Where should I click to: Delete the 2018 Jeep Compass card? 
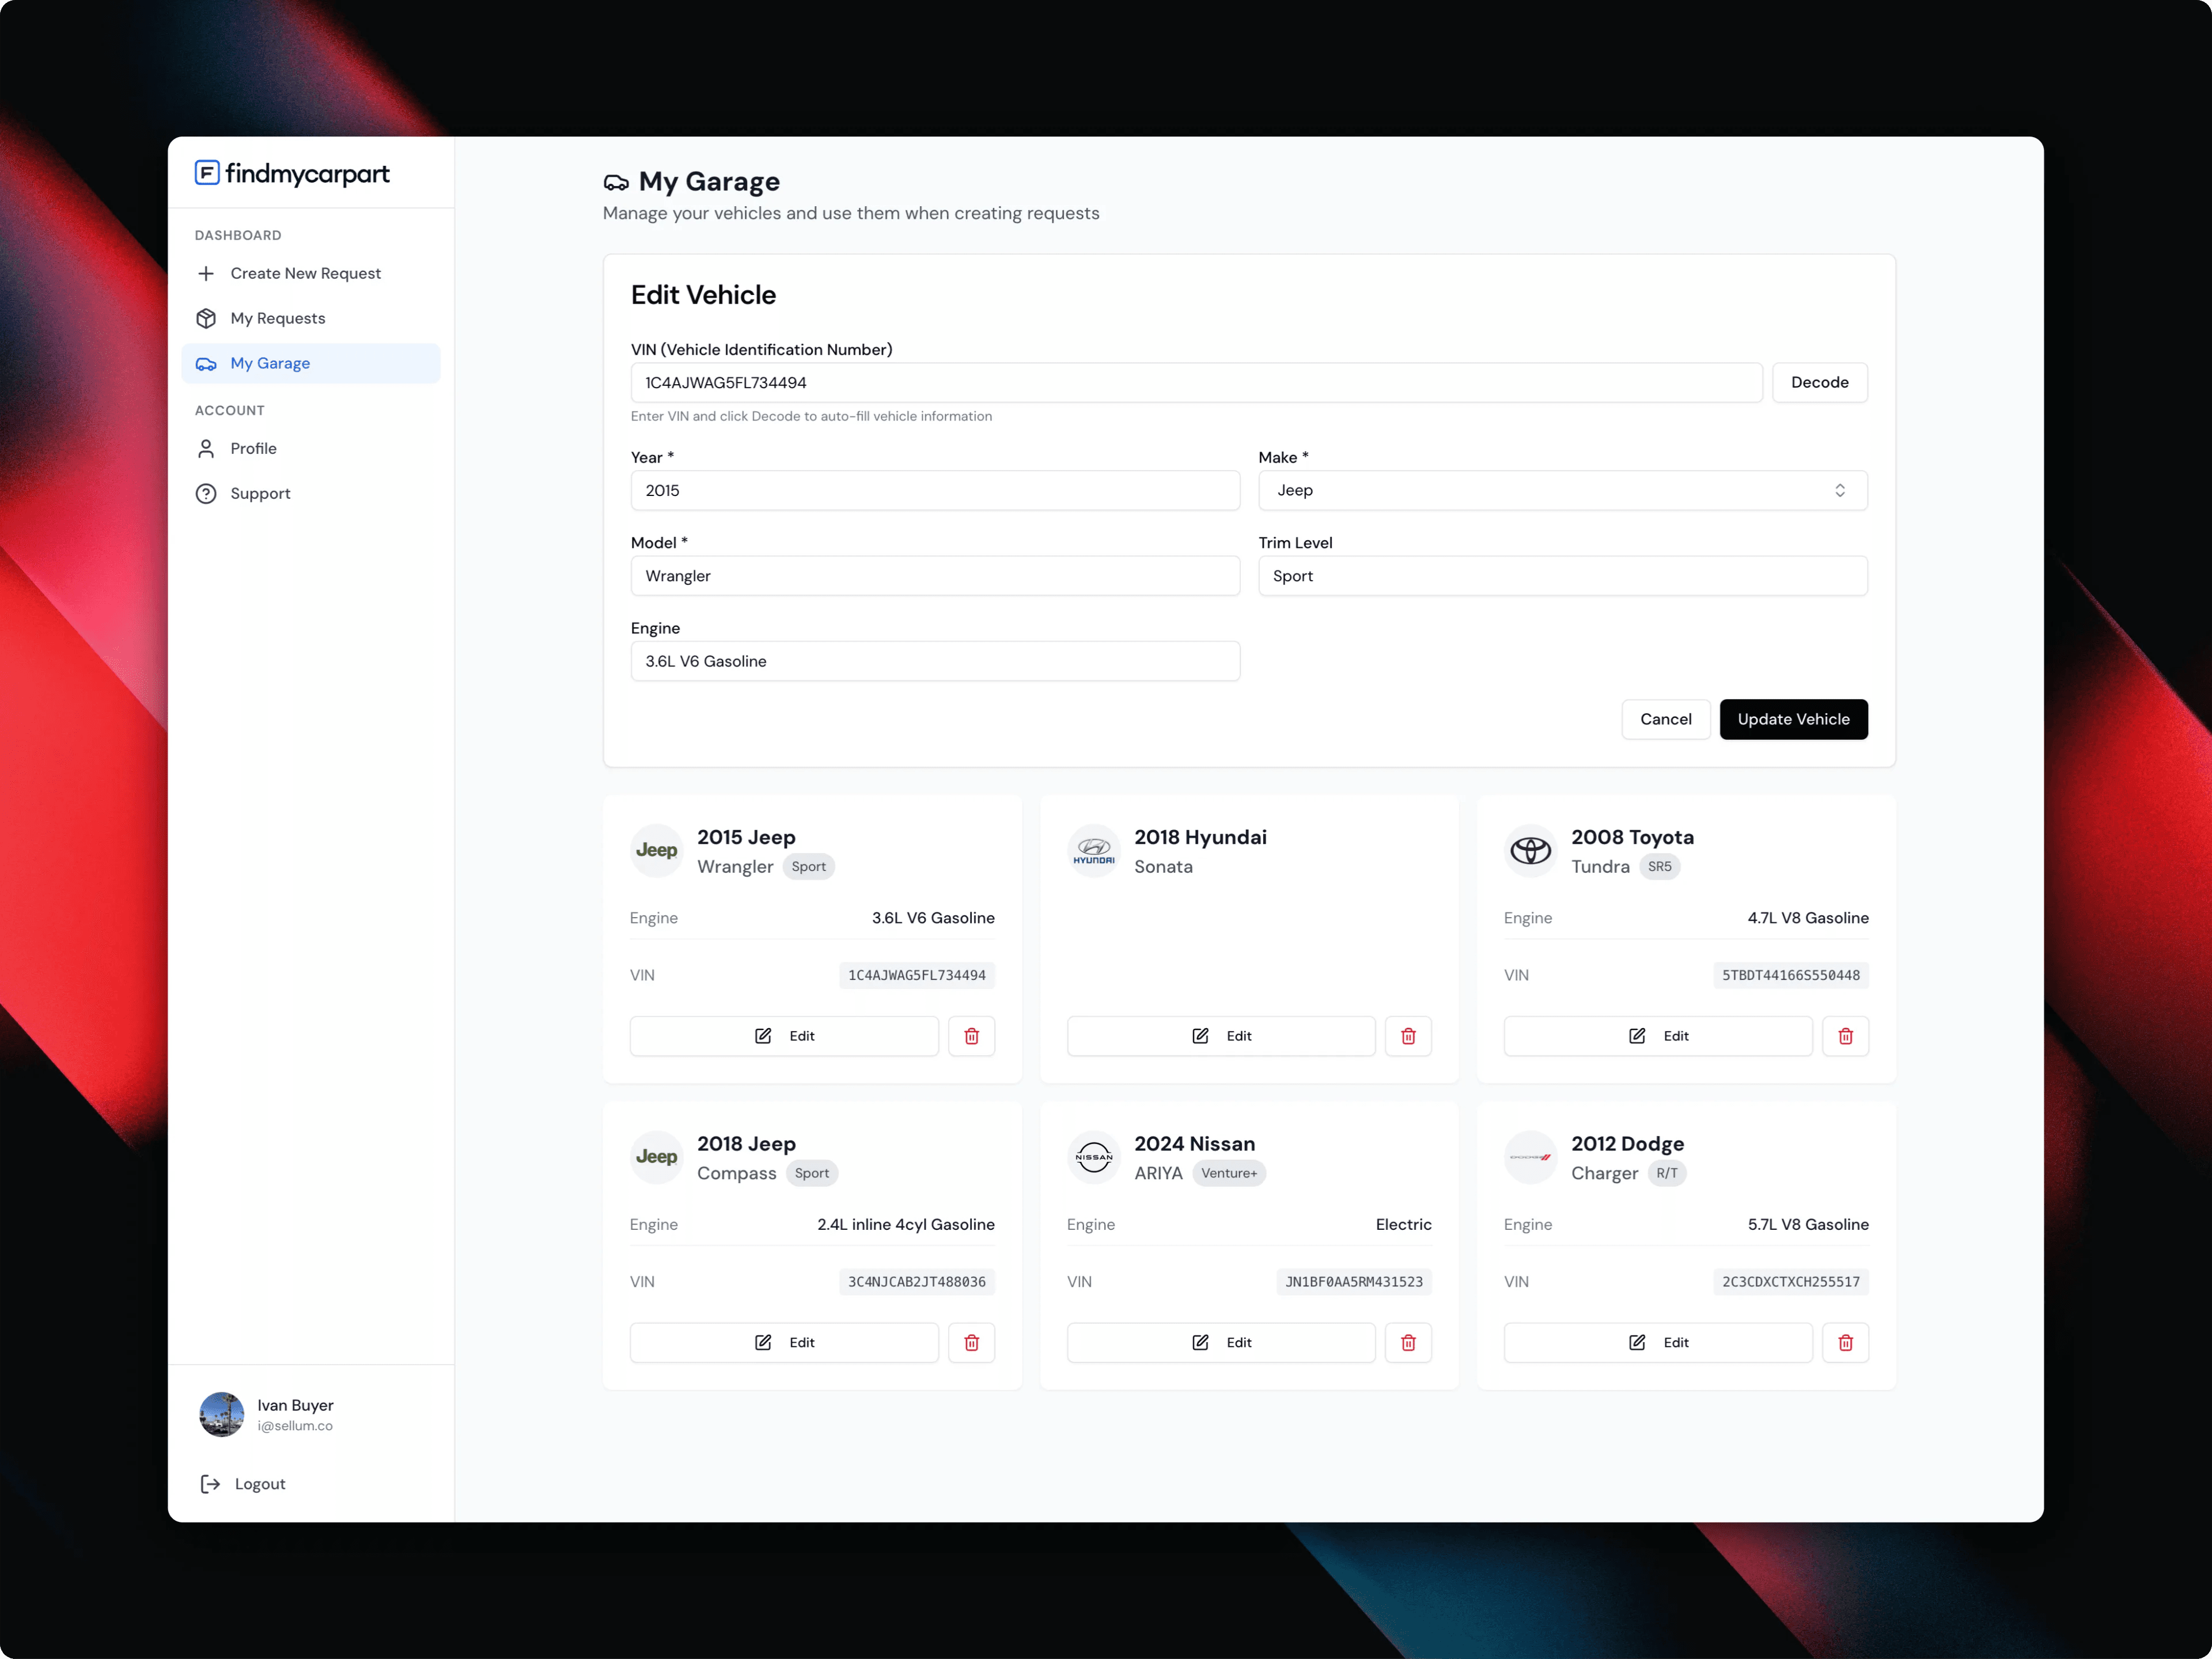[970, 1342]
